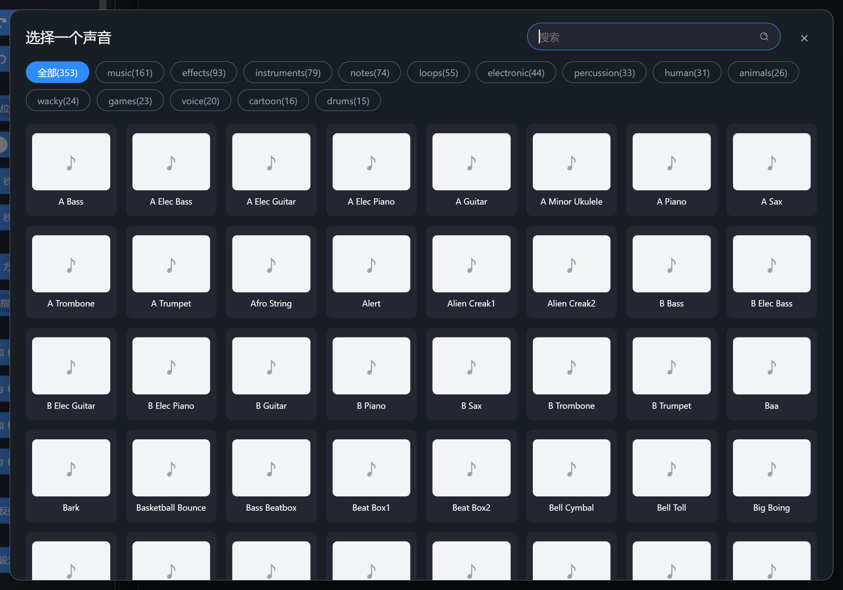The image size is (843, 590).
Task: Show notes(74) category
Action: pos(370,73)
